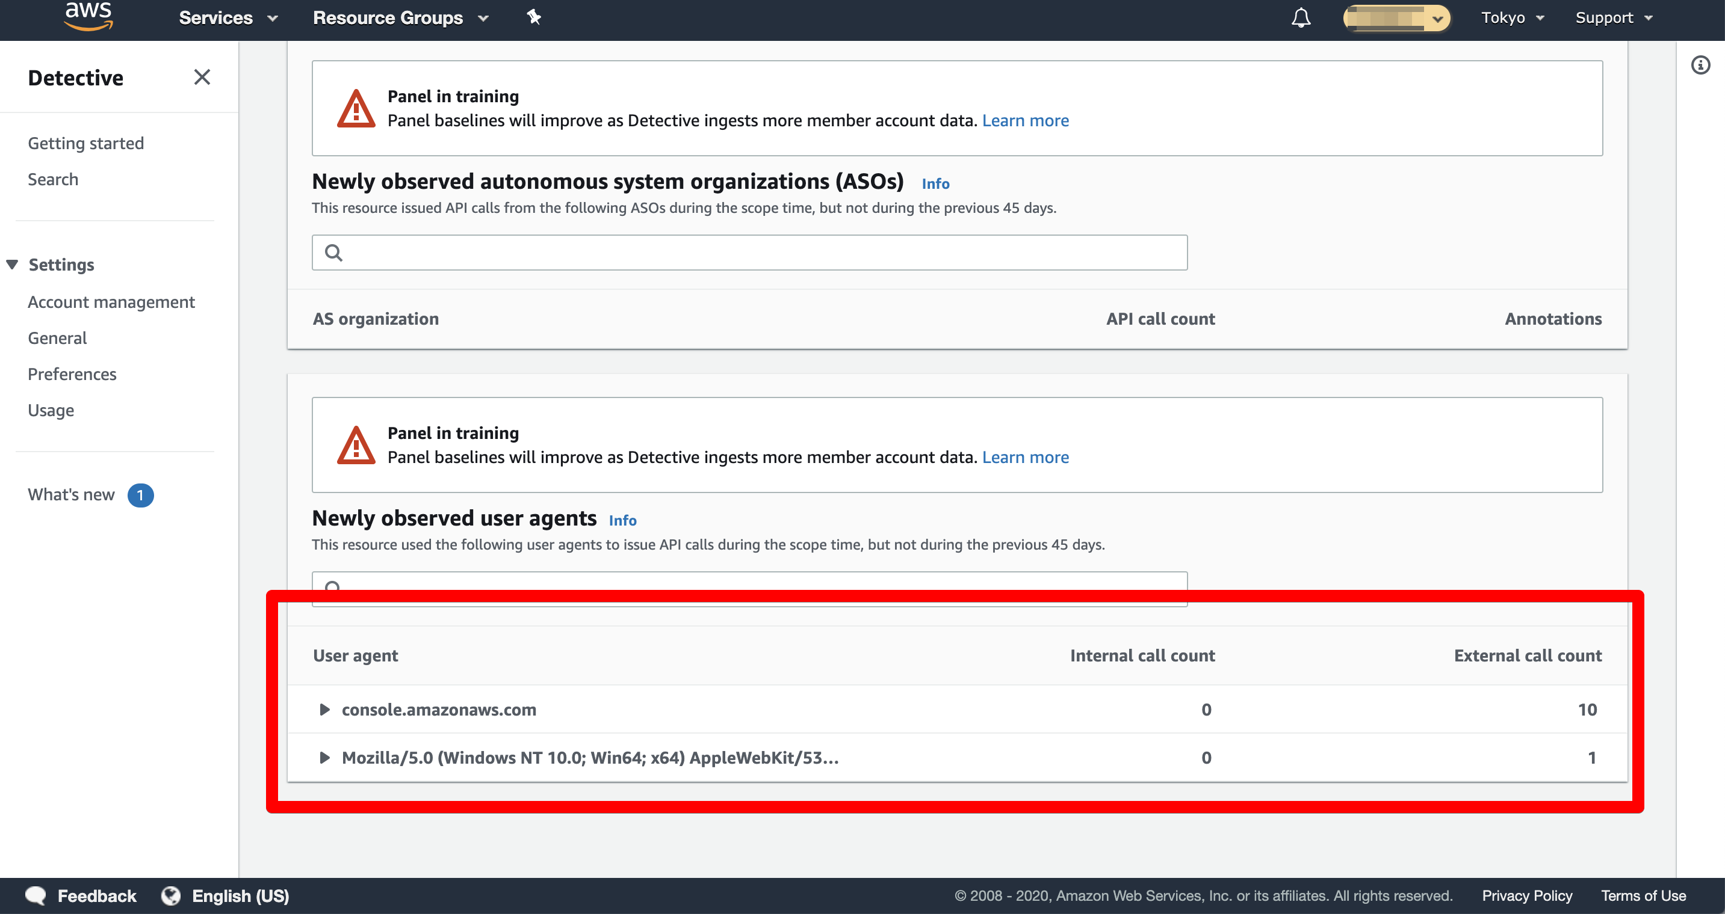Open General settings

tap(58, 338)
